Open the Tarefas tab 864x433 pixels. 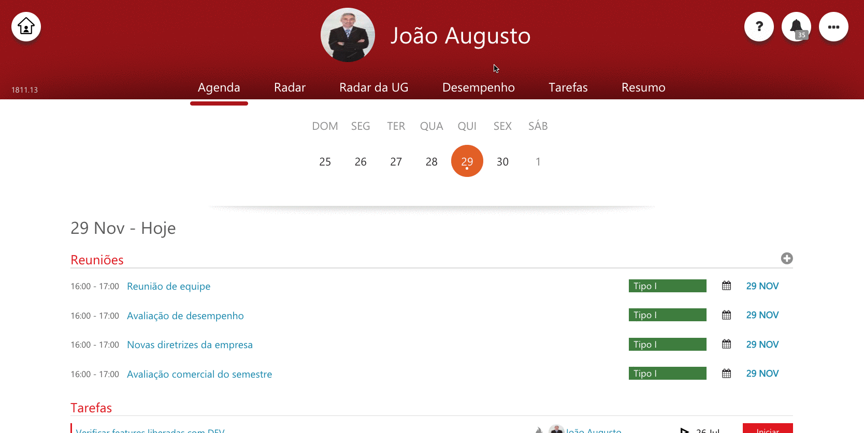pos(568,87)
